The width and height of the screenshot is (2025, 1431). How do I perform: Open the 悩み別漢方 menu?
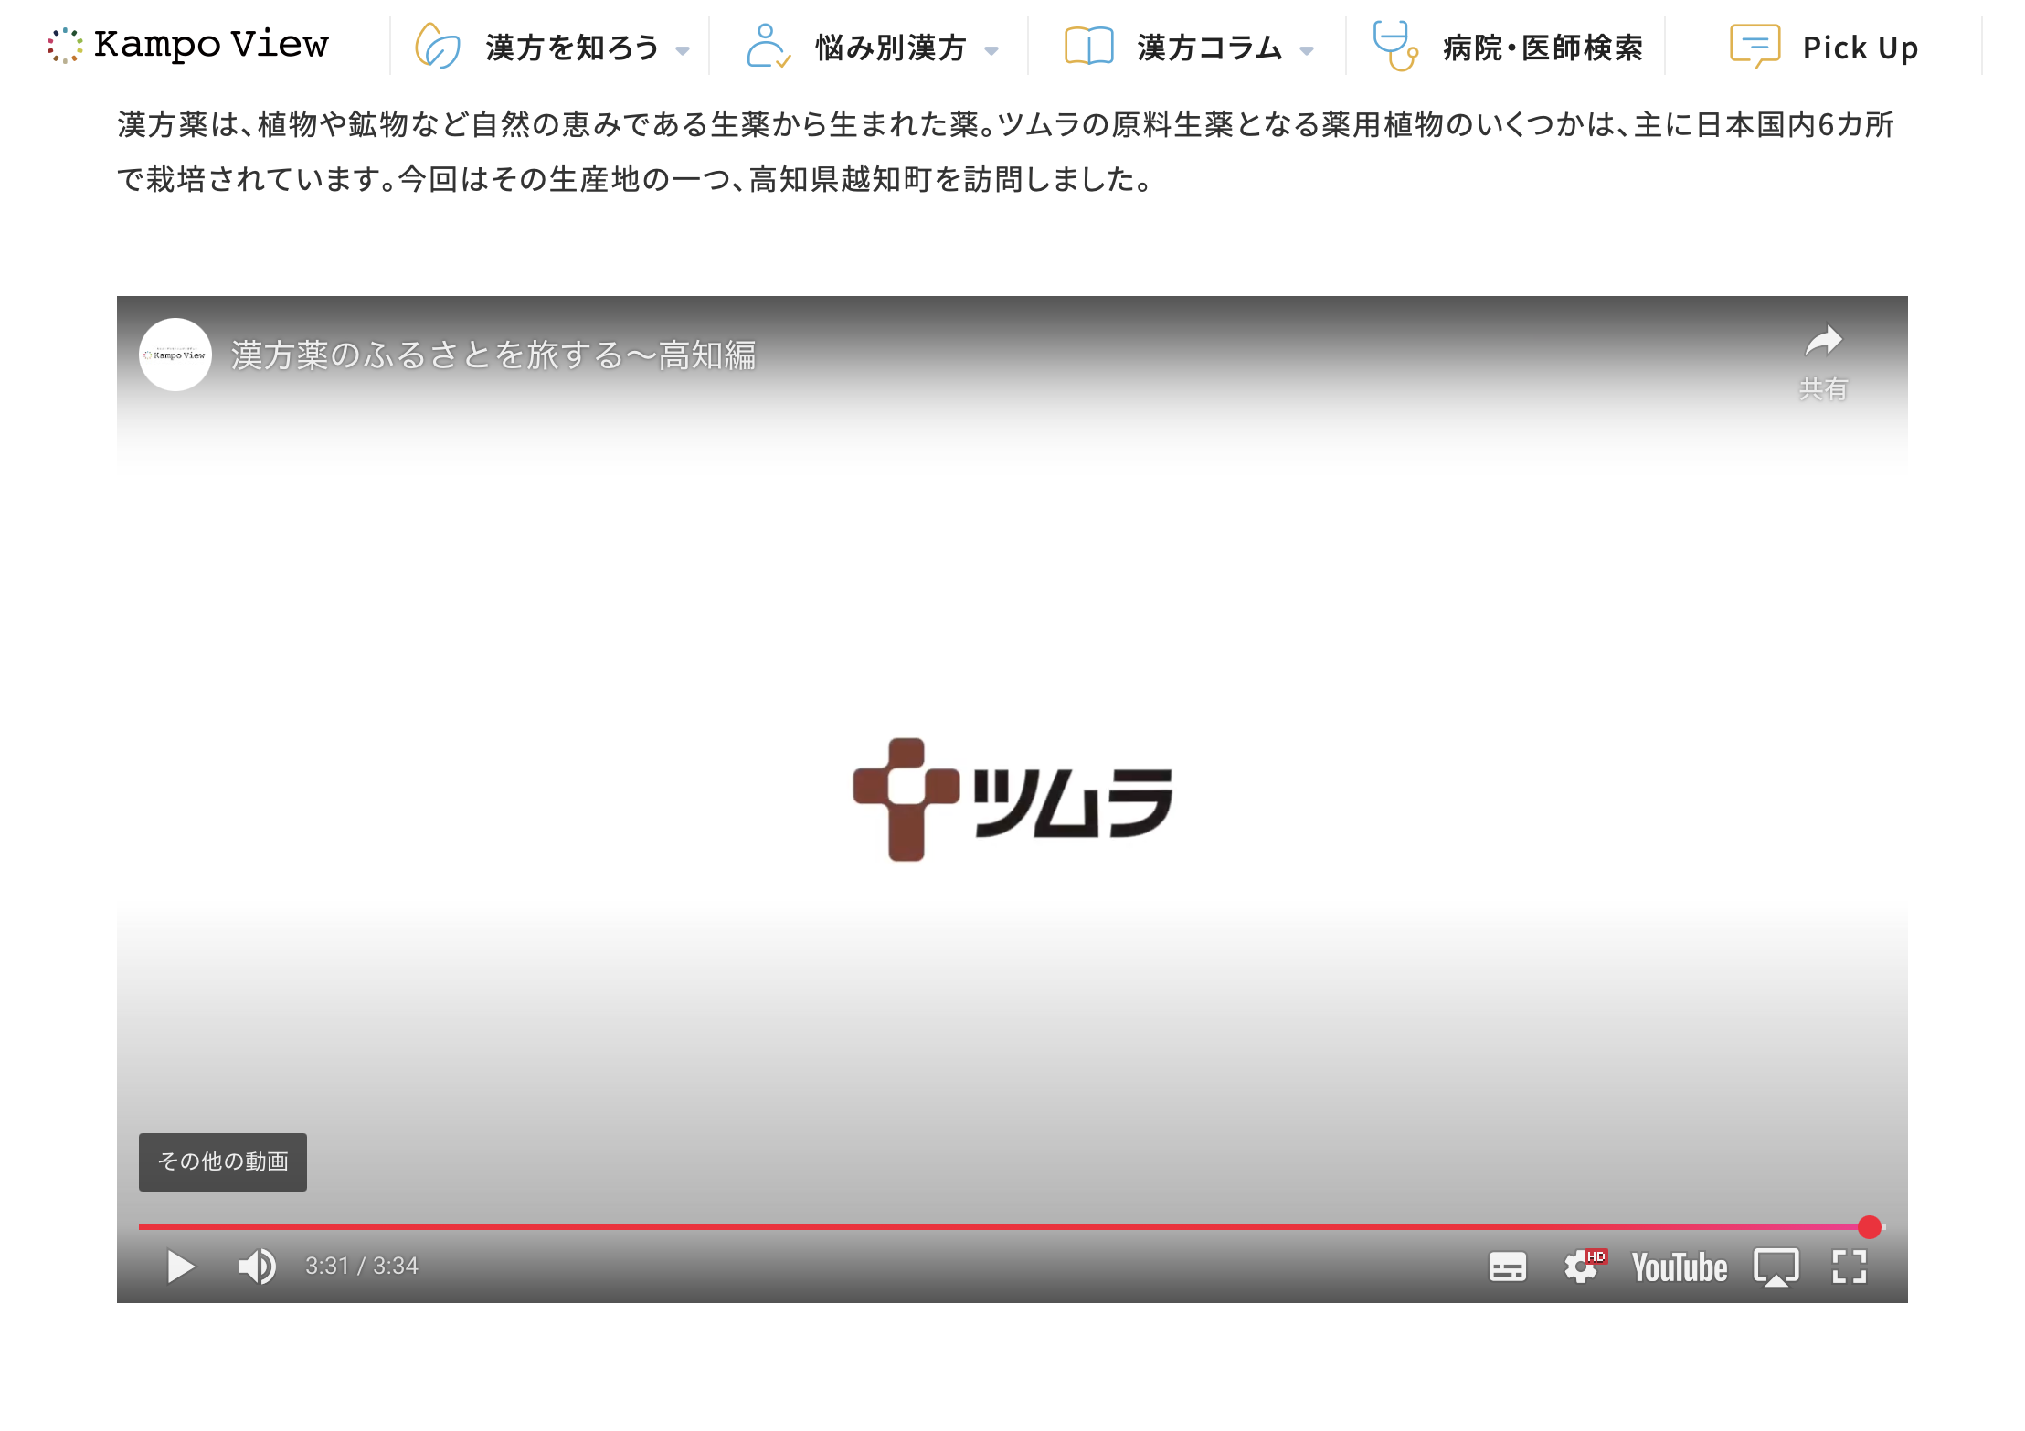pos(891,48)
